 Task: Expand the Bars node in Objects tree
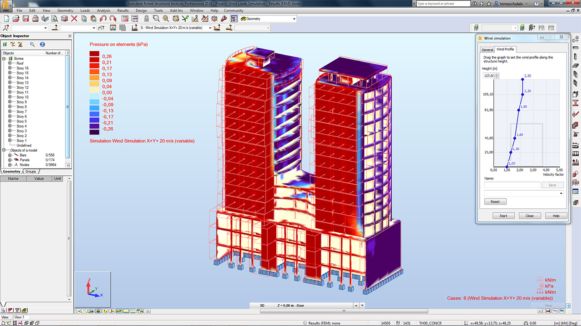10,155
